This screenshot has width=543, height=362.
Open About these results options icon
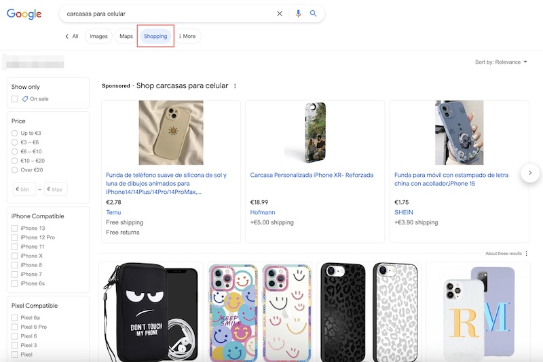[526, 254]
